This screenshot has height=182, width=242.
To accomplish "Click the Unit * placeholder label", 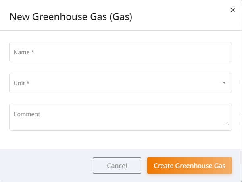I will [22, 83].
